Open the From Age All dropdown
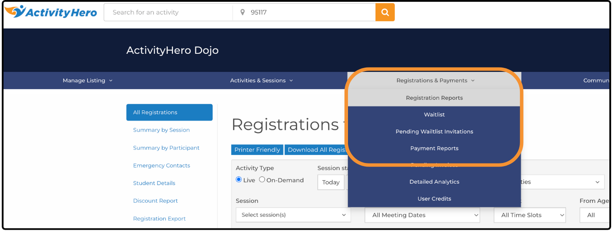The height and width of the screenshot is (231, 612). point(594,215)
